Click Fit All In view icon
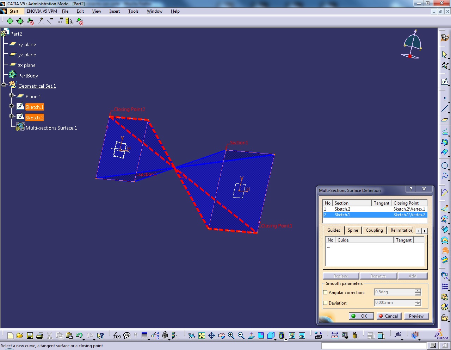 (202, 336)
